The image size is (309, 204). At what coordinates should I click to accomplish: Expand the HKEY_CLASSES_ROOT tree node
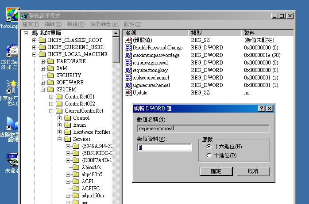35,40
